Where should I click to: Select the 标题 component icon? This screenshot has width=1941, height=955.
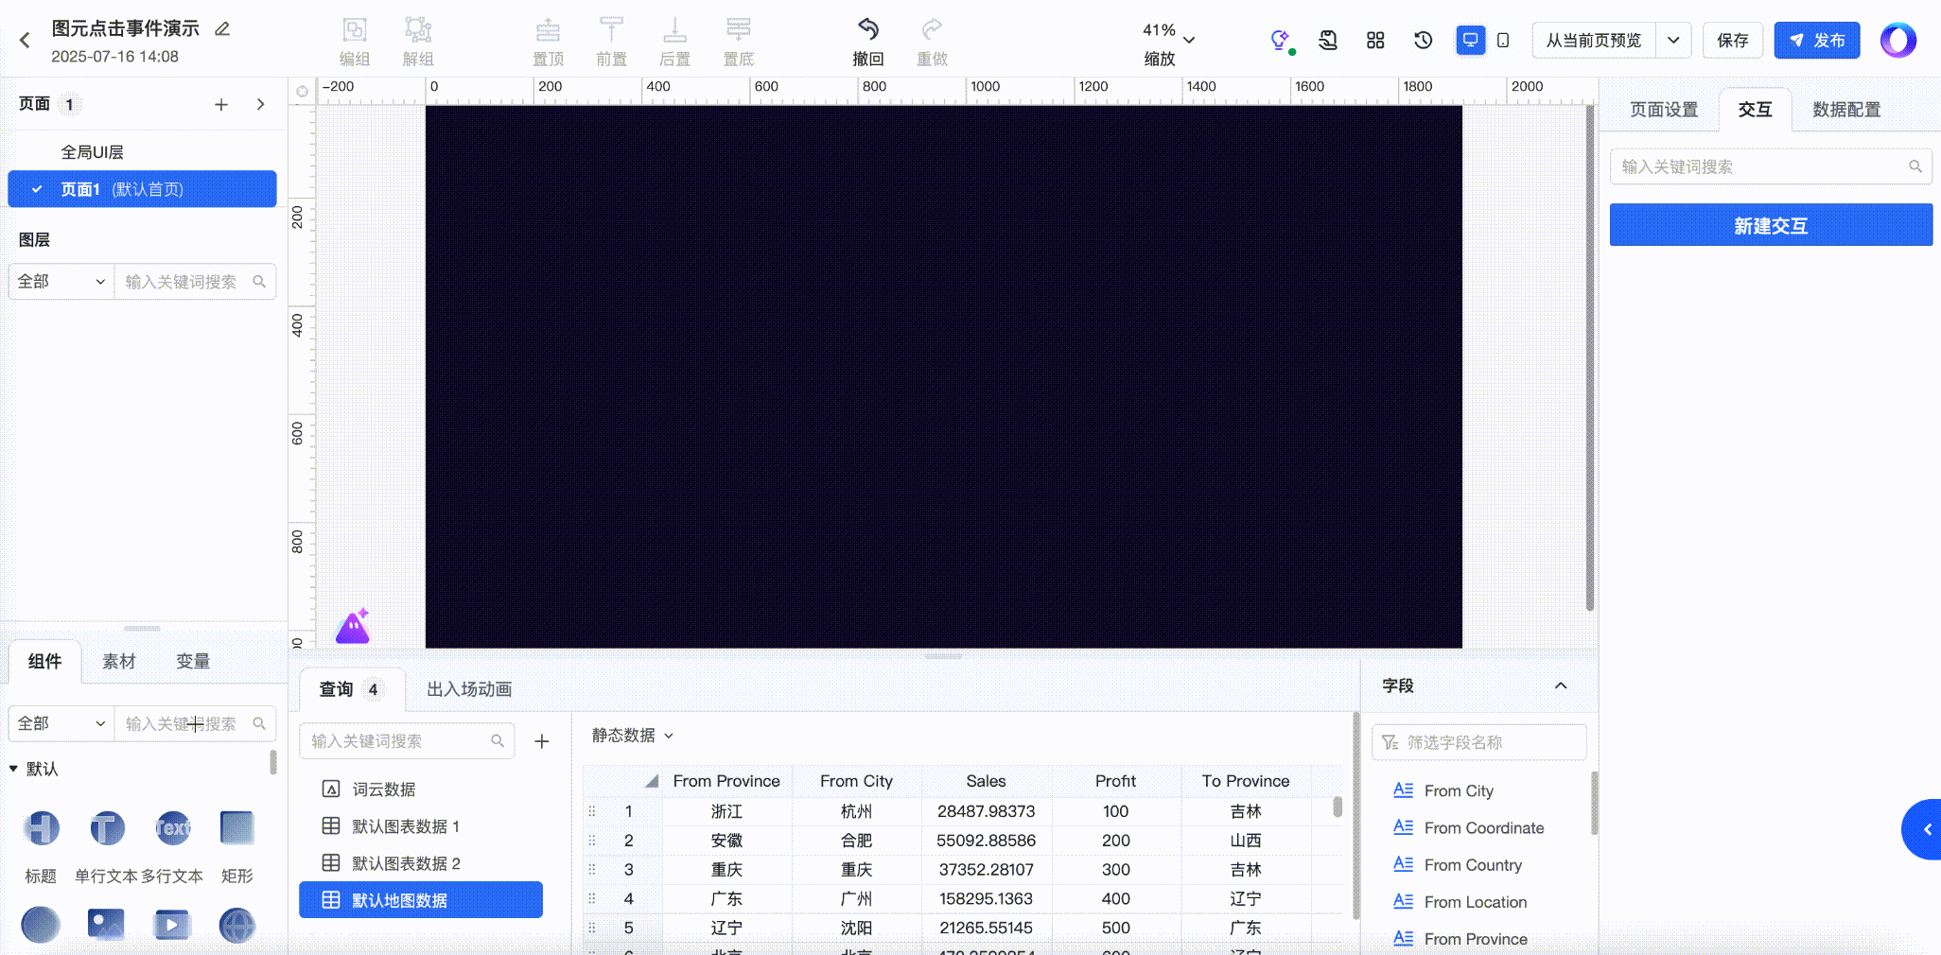[41, 829]
